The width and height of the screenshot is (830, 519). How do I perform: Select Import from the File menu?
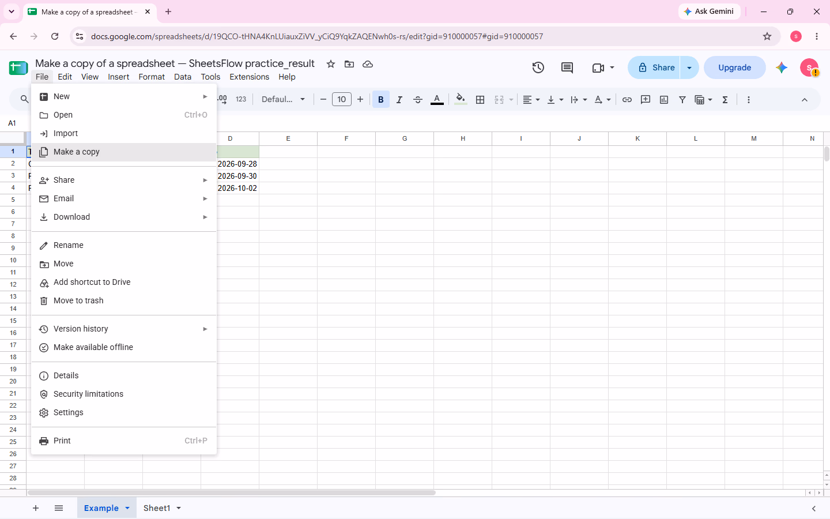click(x=124, y=134)
